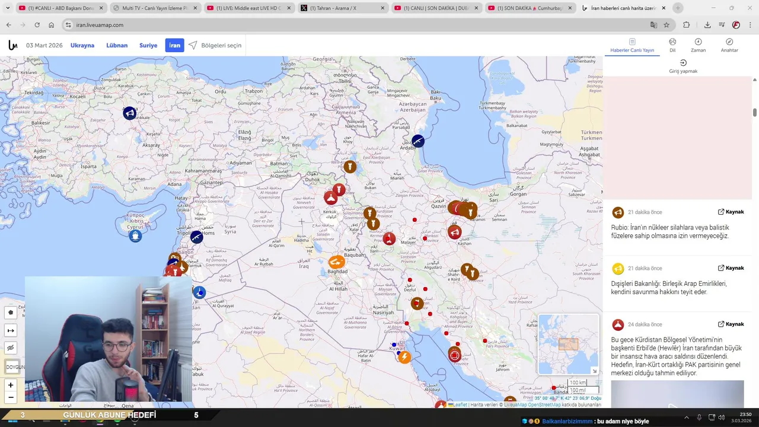Switch to Multi TV Canlı Yayın tab
The image size is (759, 427).
[x=155, y=8]
